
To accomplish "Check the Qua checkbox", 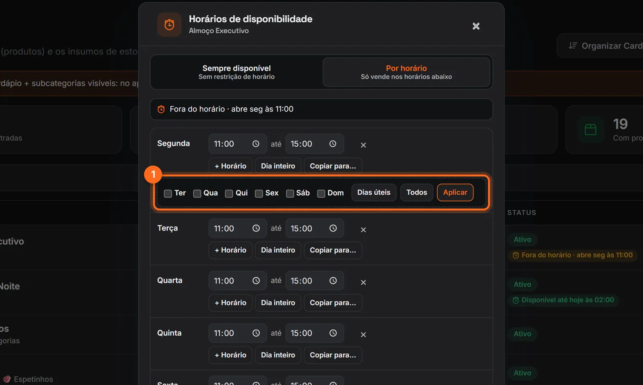I will pos(197,193).
